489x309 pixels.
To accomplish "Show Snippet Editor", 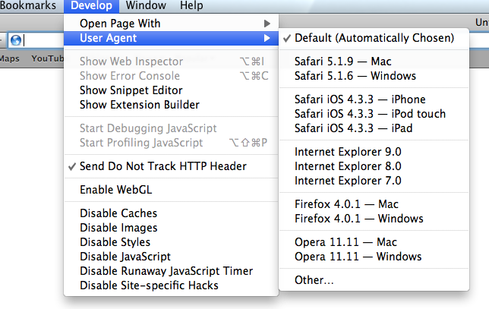I will pyautogui.click(x=131, y=90).
